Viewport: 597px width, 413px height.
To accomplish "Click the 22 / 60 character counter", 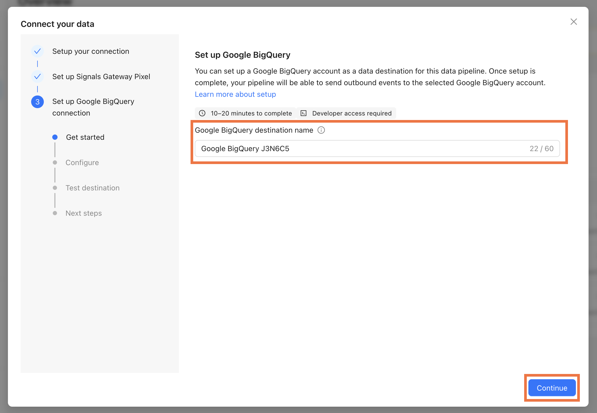I will point(542,148).
